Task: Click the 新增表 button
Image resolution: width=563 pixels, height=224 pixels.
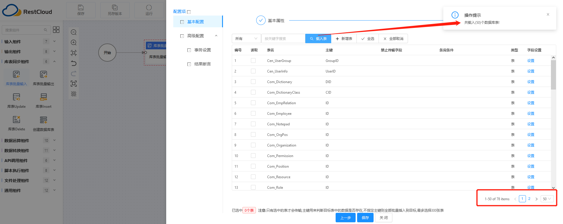Action: click(x=344, y=38)
